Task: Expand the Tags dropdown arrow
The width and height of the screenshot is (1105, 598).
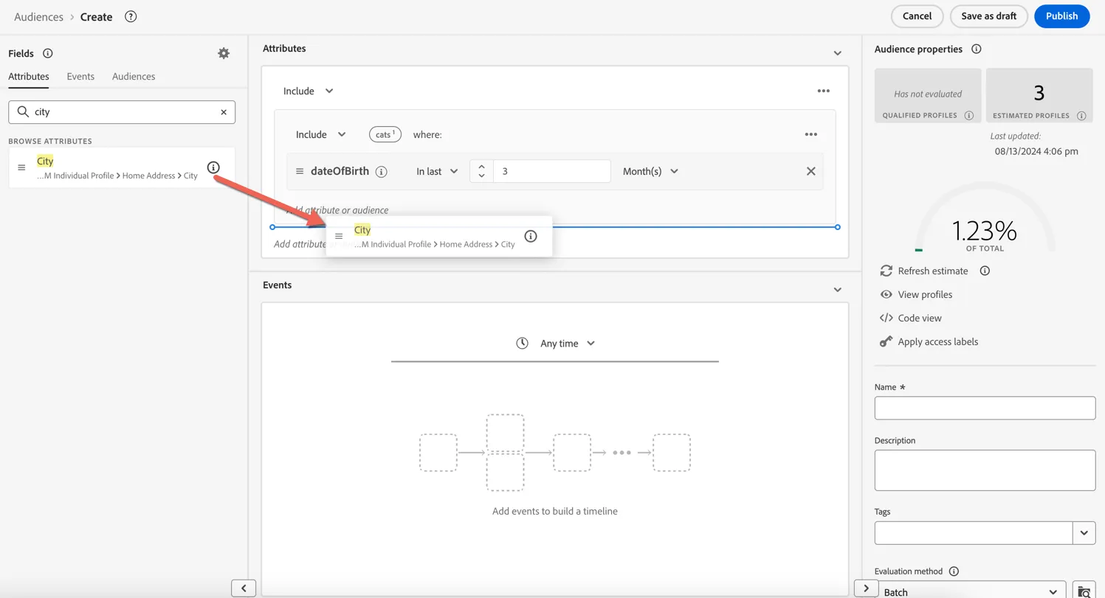Action: [x=1084, y=532]
